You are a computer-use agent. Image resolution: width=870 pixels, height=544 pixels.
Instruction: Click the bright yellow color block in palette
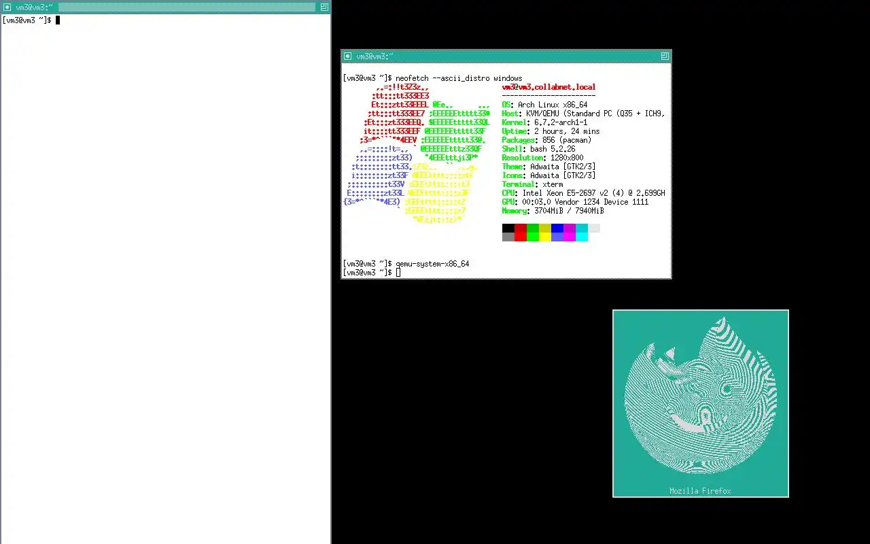click(x=545, y=237)
